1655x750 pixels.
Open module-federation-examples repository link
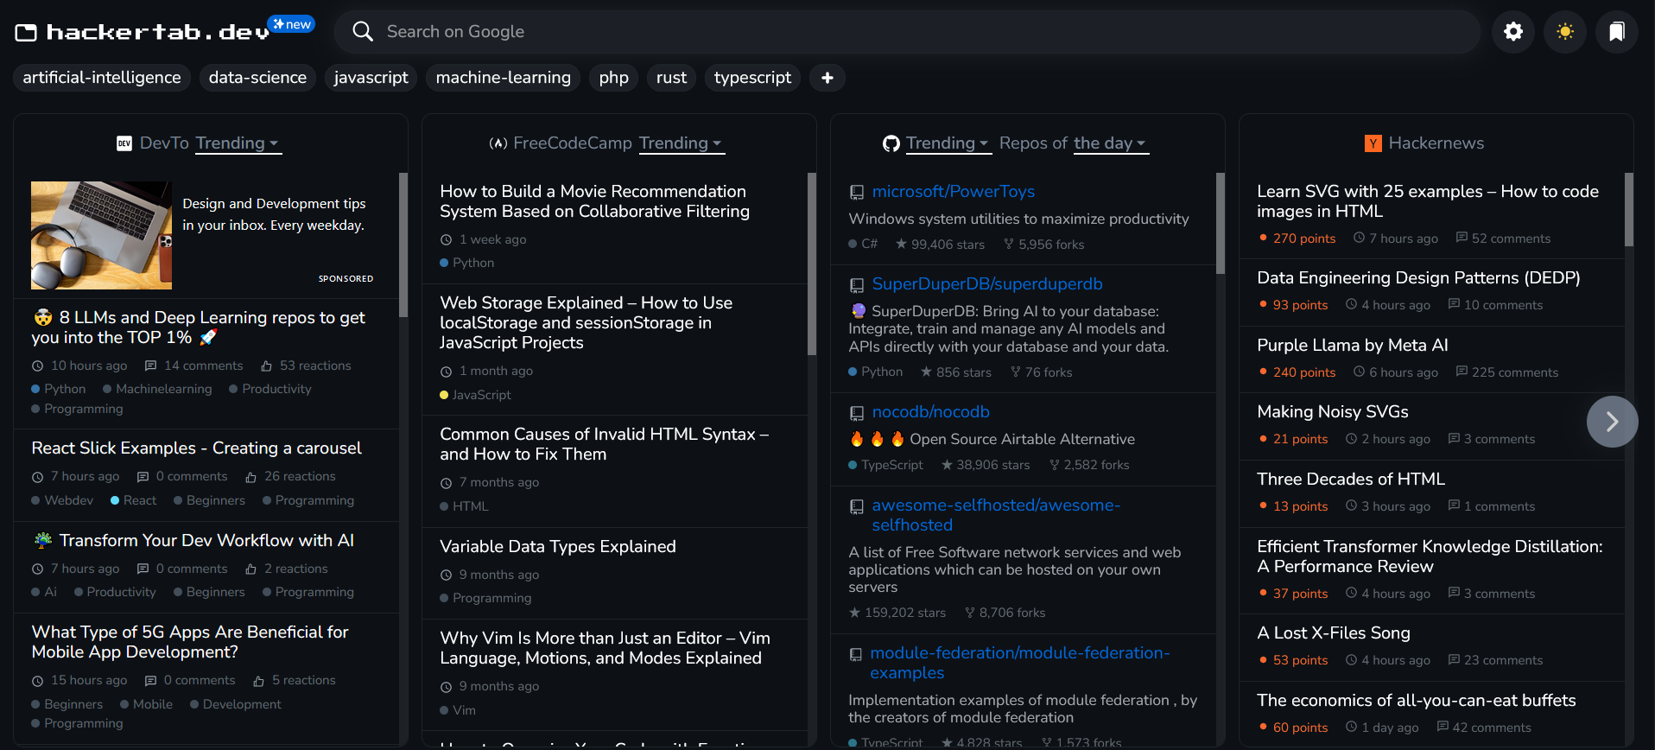pos(1019,663)
